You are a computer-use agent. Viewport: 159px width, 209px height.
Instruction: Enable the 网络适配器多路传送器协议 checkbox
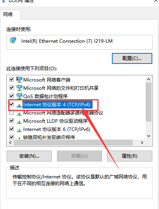pyautogui.click(x=12, y=113)
